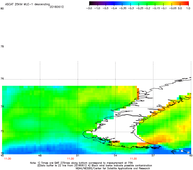The width and height of the screenshot is (193, 170).
Task: Click the latitude label '76'
Action: point(2,79)
